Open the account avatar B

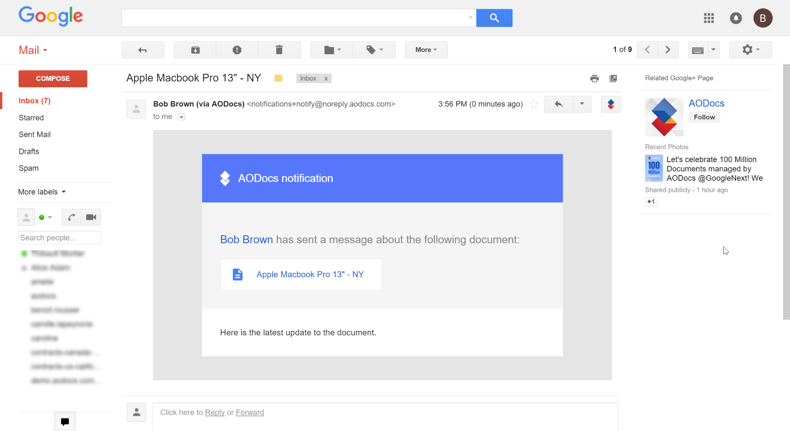pyautogui.click(x=763, y=18)
